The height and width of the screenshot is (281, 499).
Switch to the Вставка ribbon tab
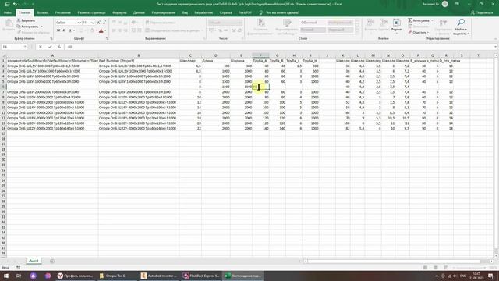pyautogui.click(x=43, y=12)
